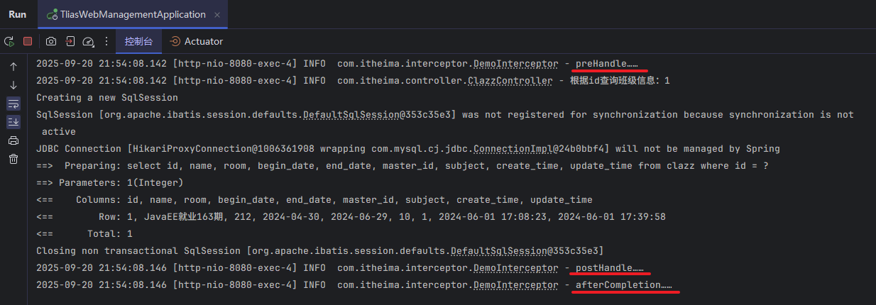Close the TliasWebManagementApplication tab

pyautogui.click(x=218, y=14)
